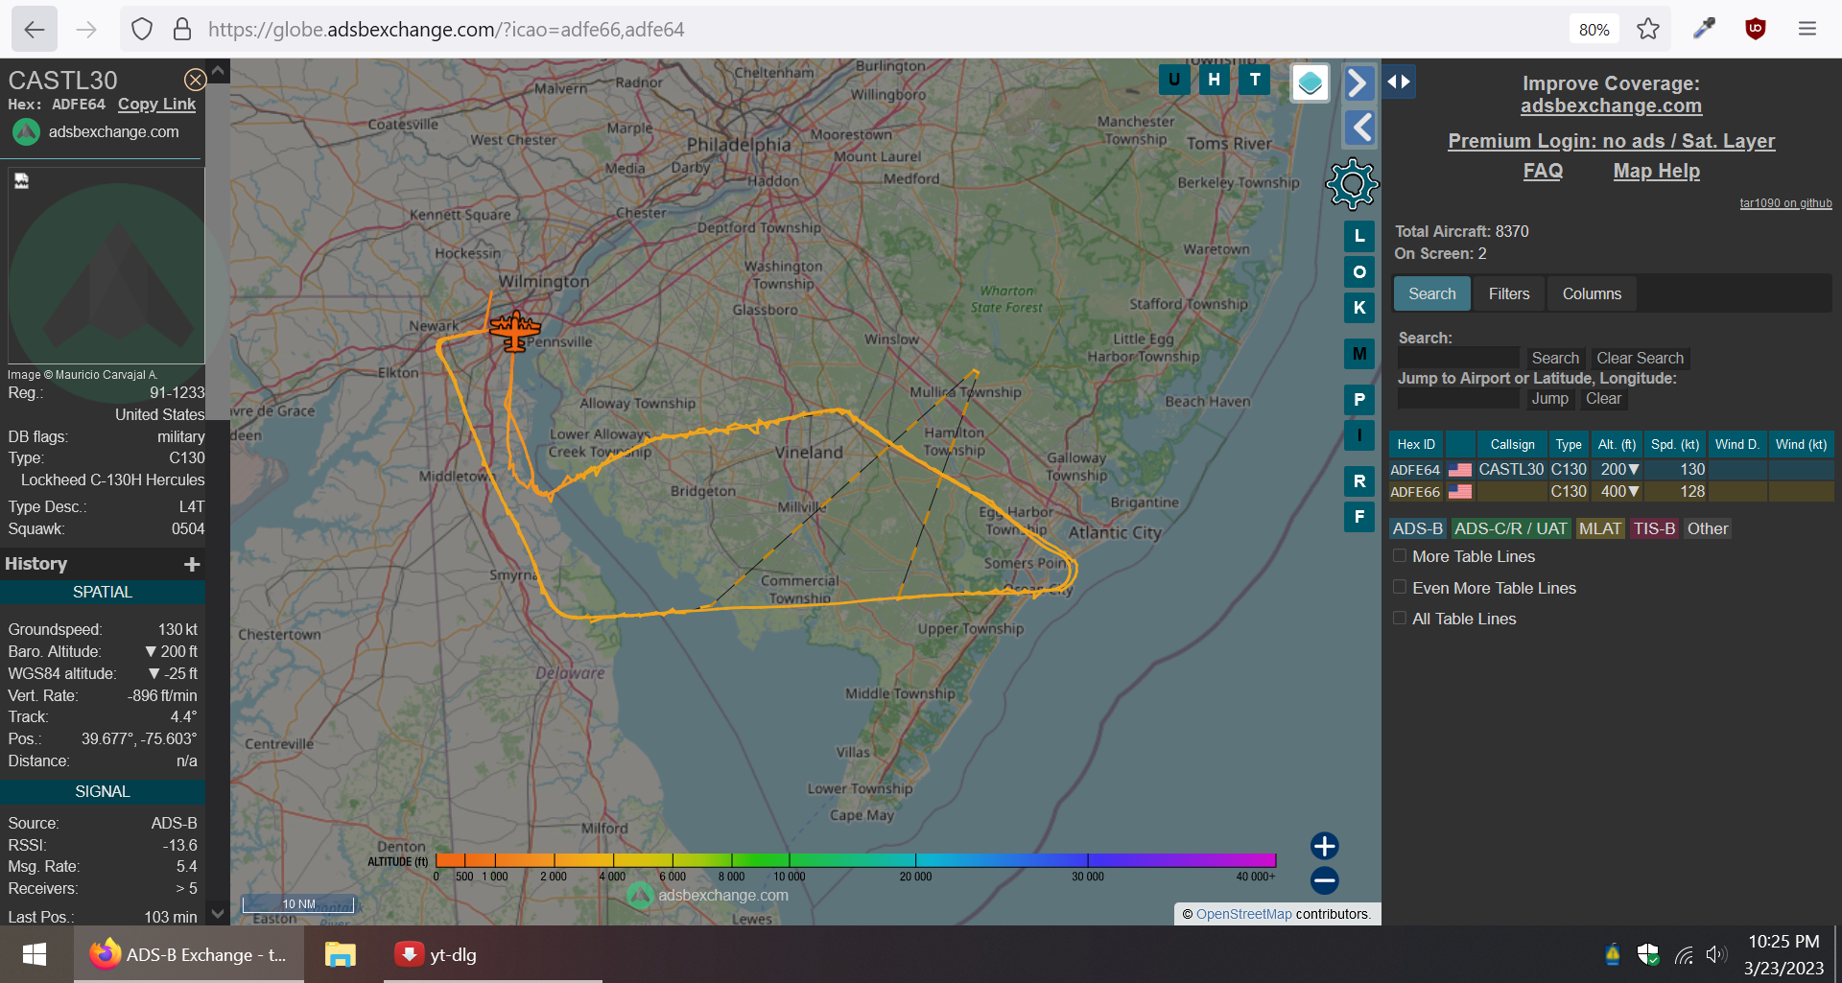Click the left chevron sidebar arrow
The width and height of the screenshot is (1842, 983).
[1359, 128]
